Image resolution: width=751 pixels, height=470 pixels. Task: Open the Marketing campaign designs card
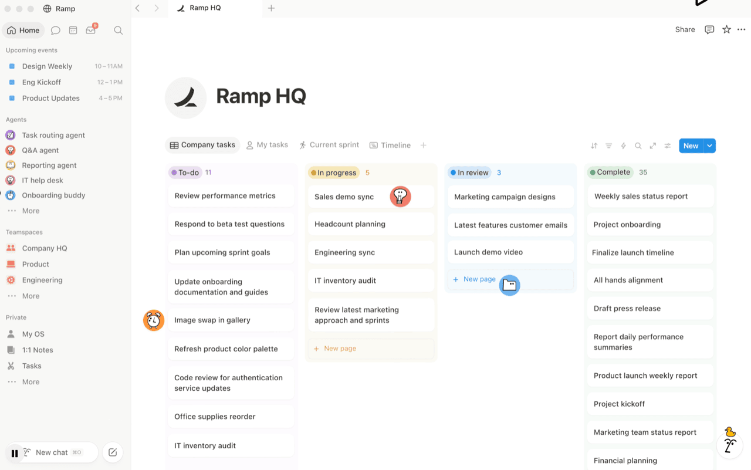click(510, 197)
